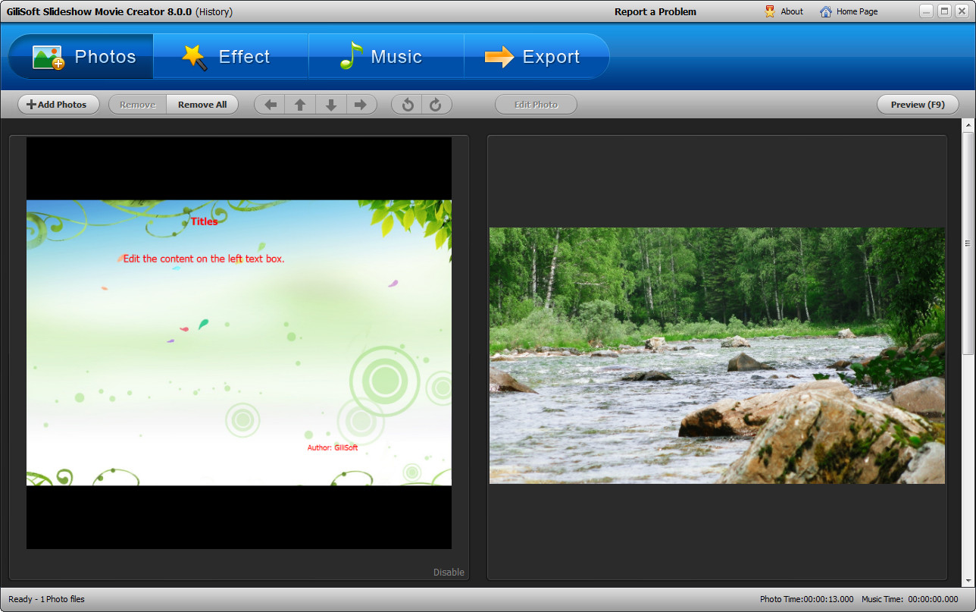
Task: Open Preview (F9)
Action: pyautogui.click(x=918, y=105)
